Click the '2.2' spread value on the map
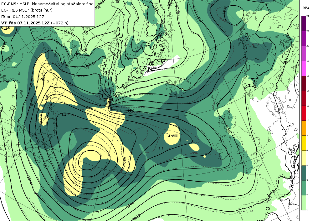The width and height of the screenshot is (313, 221). click(x=104, y=202)
